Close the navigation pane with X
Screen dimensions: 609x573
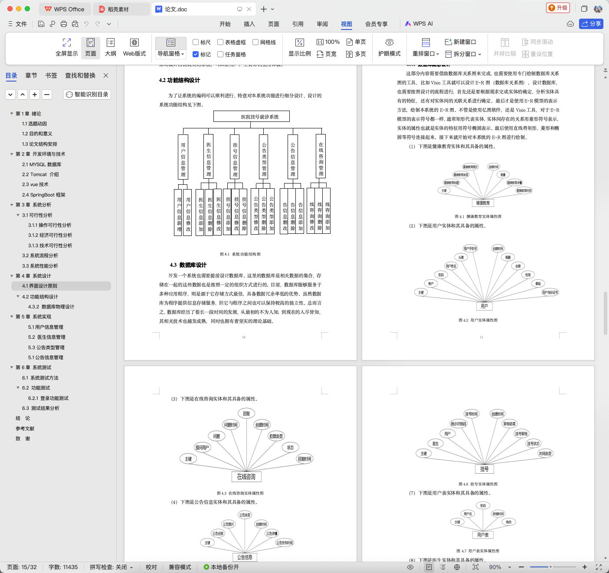pos(106,75)
